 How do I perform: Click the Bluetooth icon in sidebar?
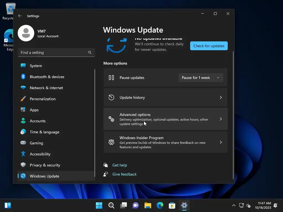pos(23,77)
